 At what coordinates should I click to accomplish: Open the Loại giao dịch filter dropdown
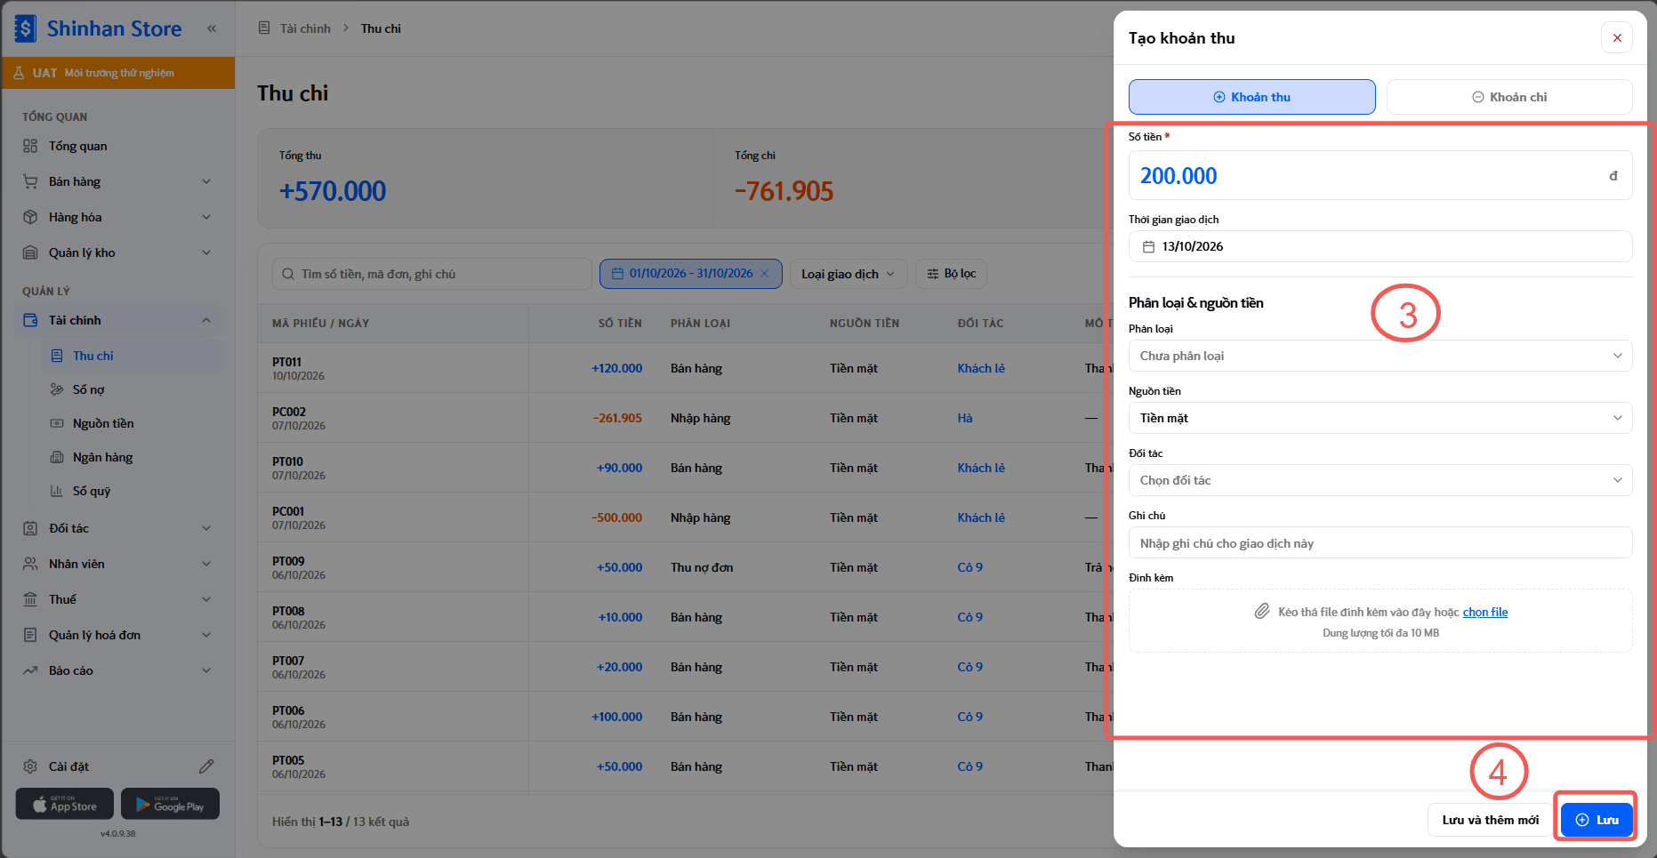click(849, 274)
